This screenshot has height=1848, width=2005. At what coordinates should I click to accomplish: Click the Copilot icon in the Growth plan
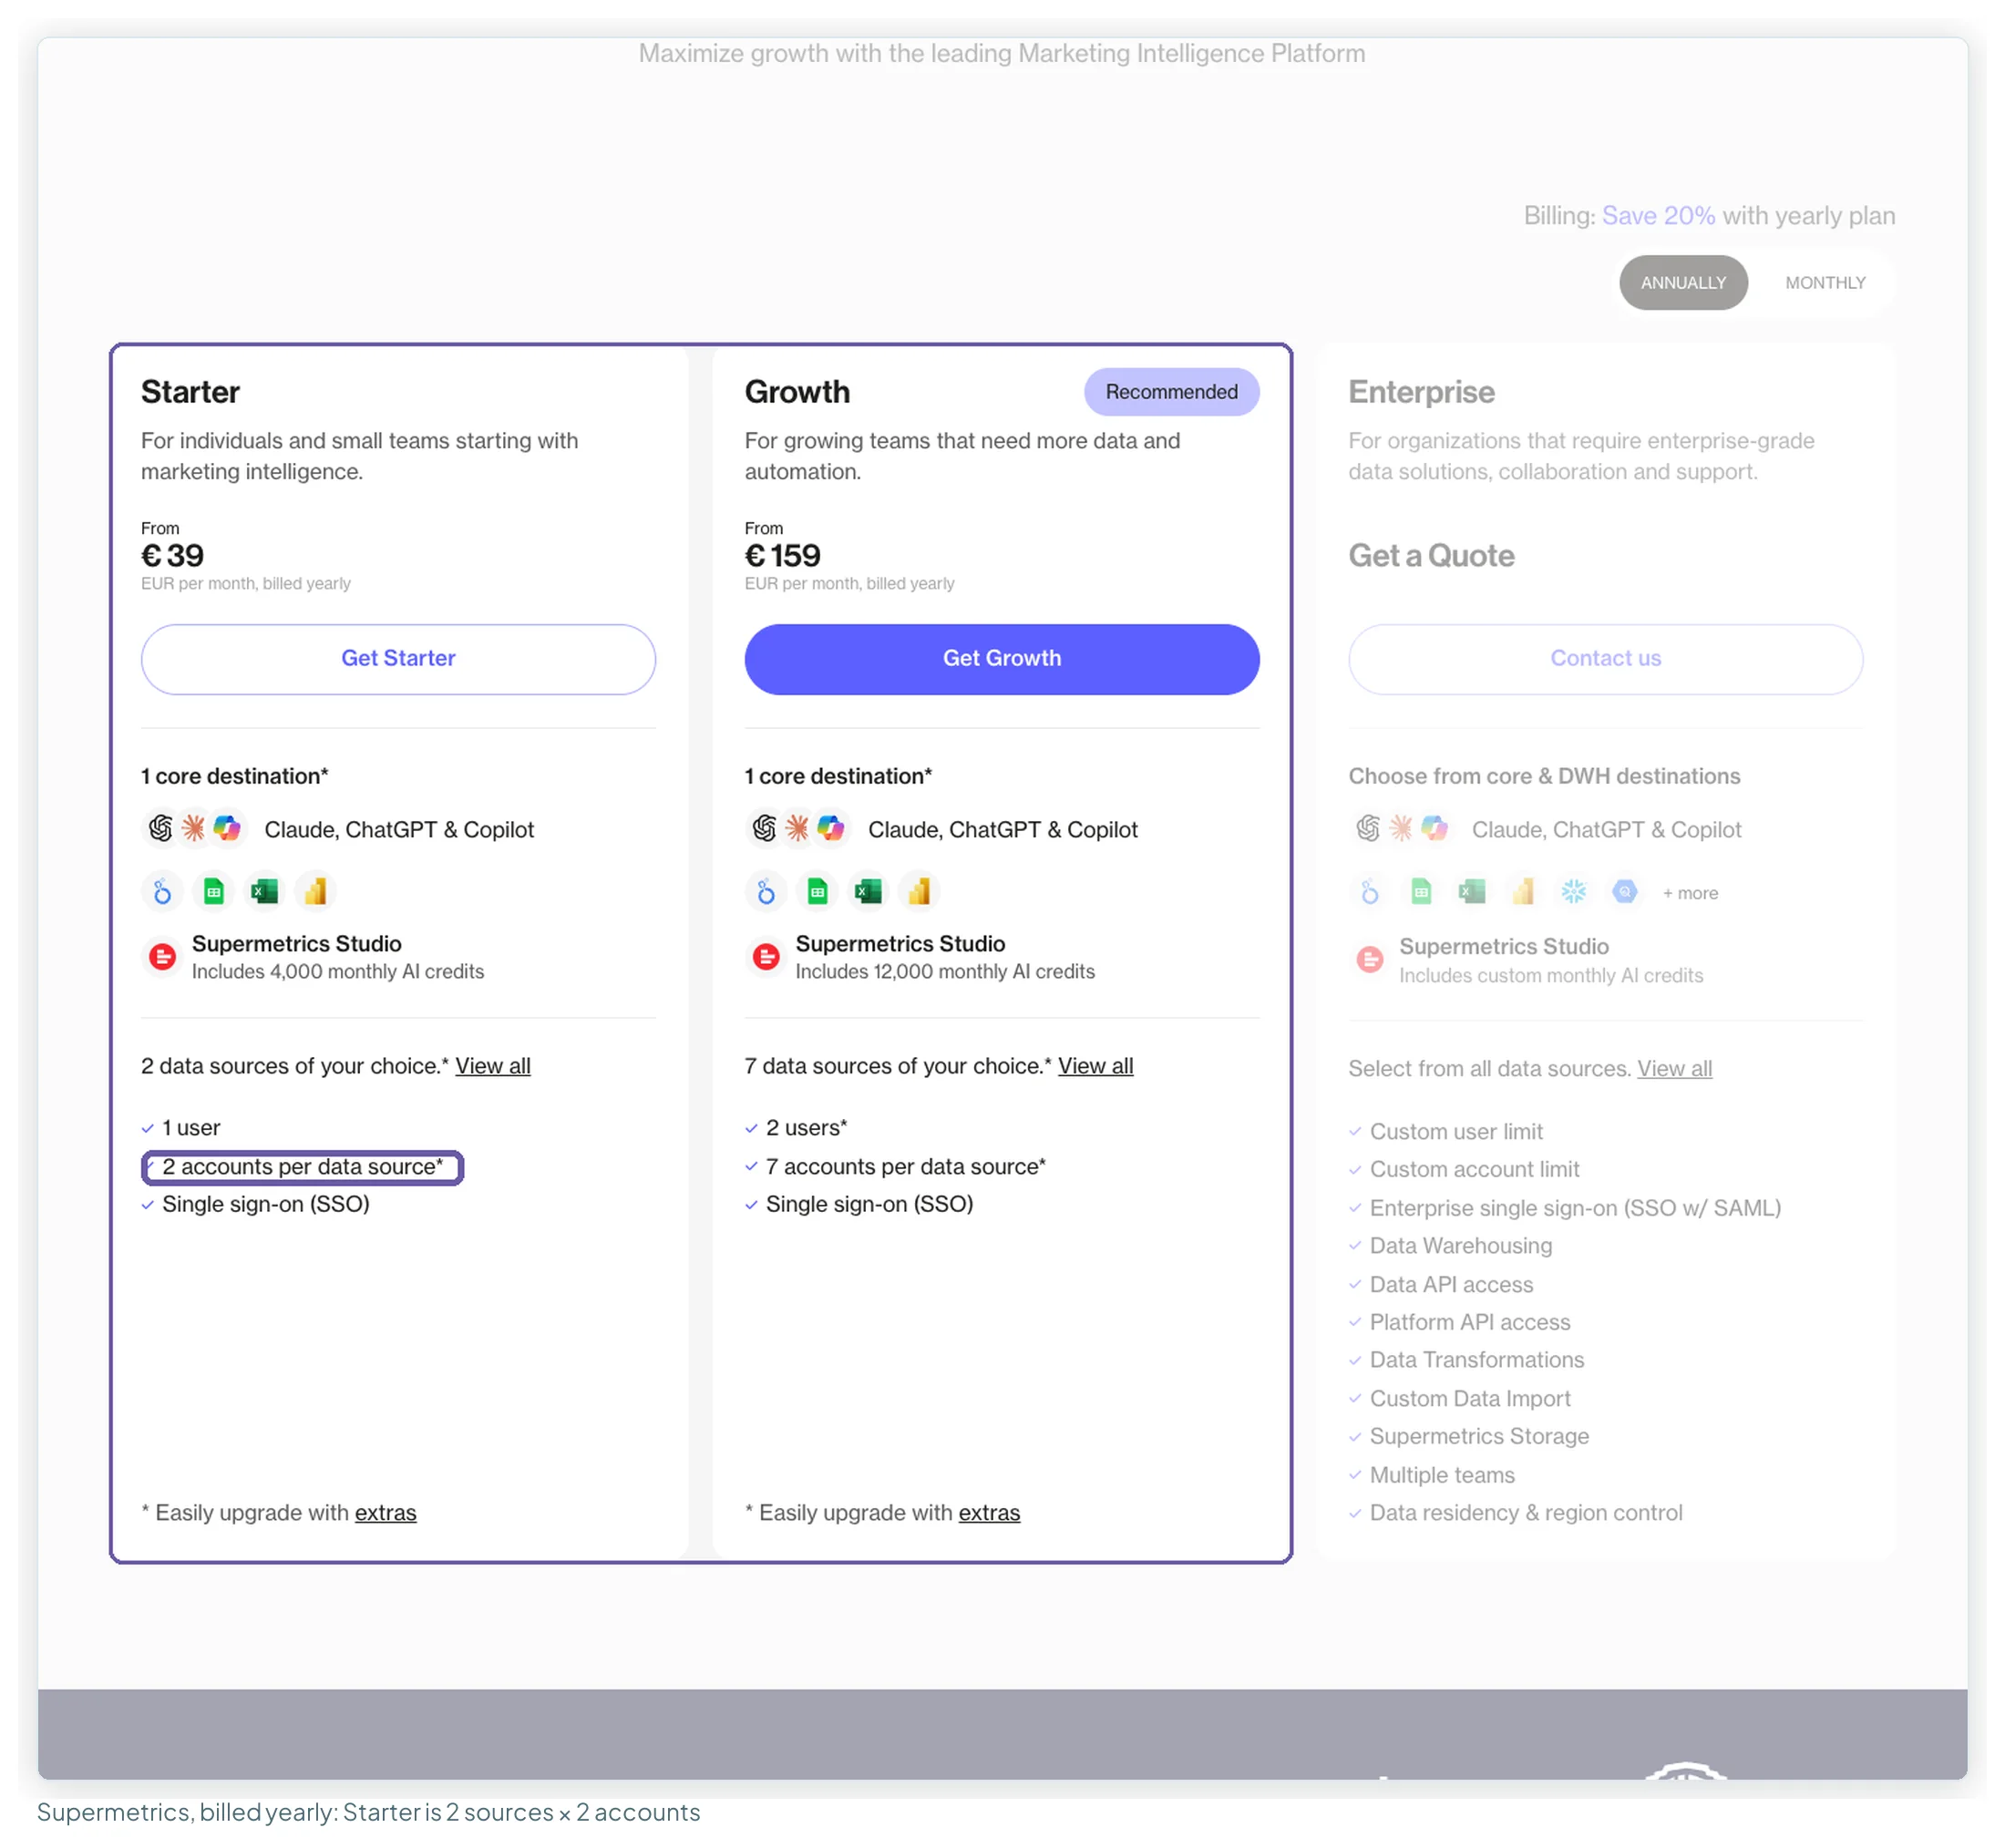[x=831, y=829]
